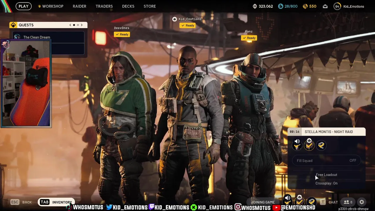Click the TikTok WHOSMOTUS overlay handle
The height and width of the screenshot is (211, 375).
pyautogui.click(x=85, y=207)
